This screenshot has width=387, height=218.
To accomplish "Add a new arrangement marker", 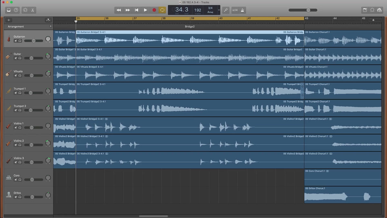I will point(50,26).
